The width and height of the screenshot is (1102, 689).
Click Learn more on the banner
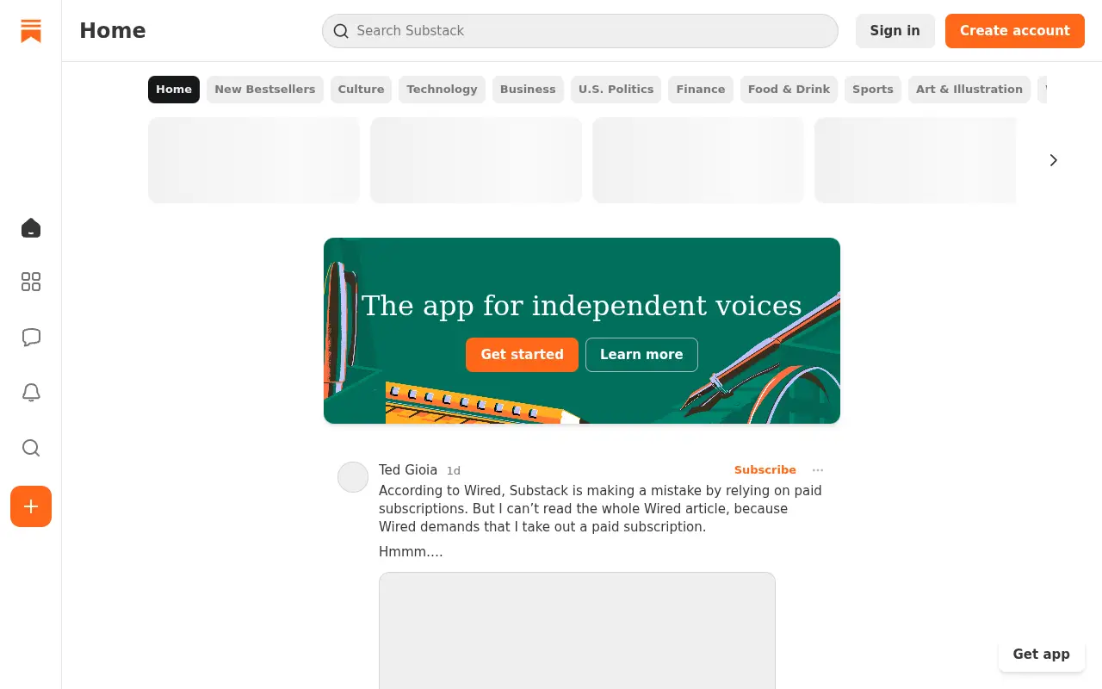click(x=641, y=355)
